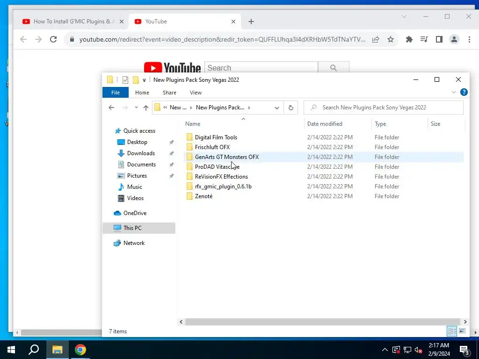Open File Explorer help icon

[464, 92]
